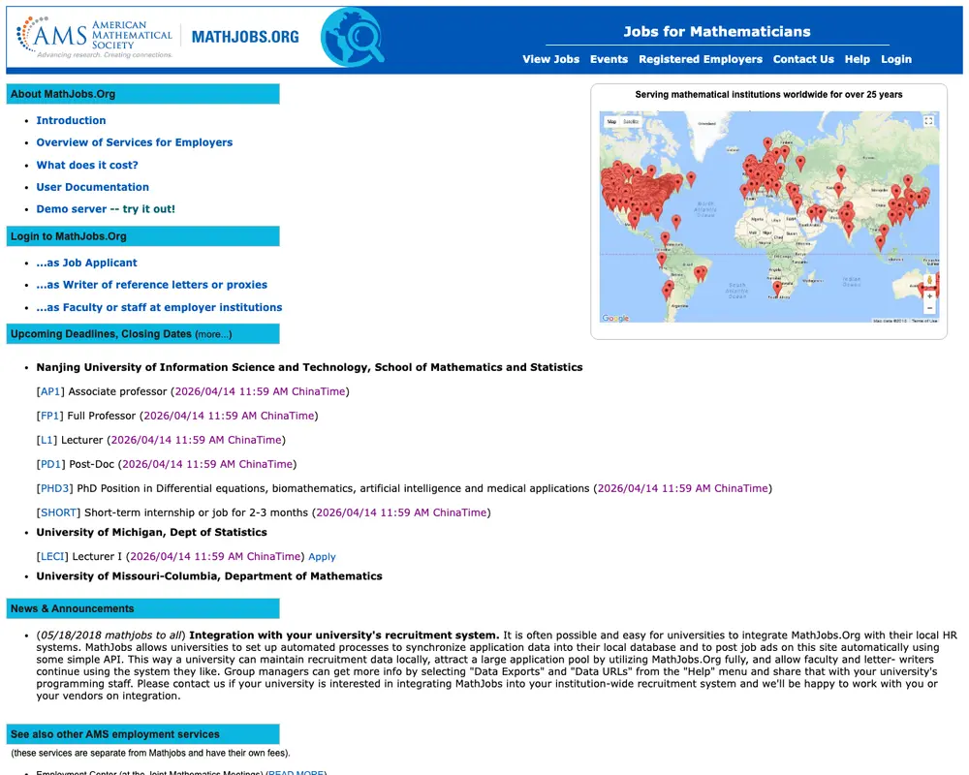
Task: Click 'Integration with your university's recruitment system' text
Action: click(x=344, y=635)
